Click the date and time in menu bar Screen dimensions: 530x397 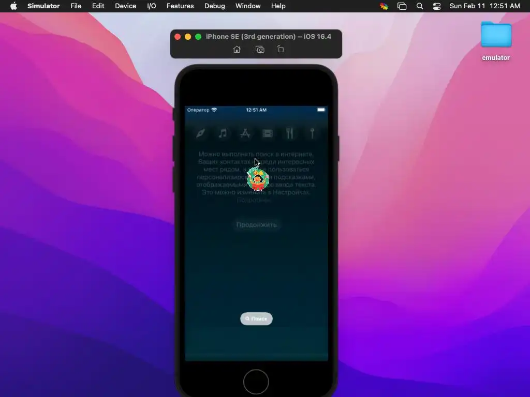coord(484,6)
